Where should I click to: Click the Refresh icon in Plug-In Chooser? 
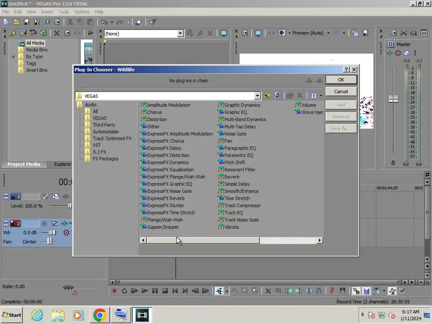pyautogui.click(x=278, y=95)
